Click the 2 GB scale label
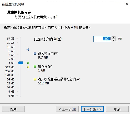Screen dimensions: 130x115 (x=11, y=59)
